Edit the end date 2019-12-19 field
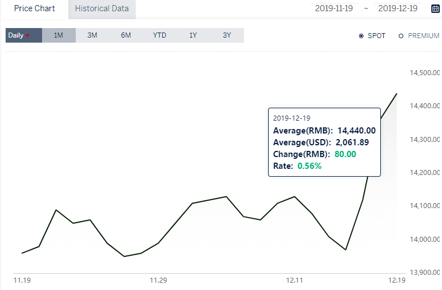Image resolution: width=442 pixels, height=290 pixels. pyautogui.click(x=398, y=8)
